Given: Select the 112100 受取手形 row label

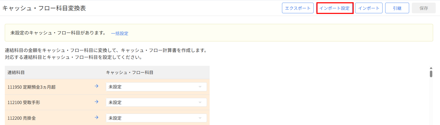Looking at the screenshot, I should click(x=24, y=102).
